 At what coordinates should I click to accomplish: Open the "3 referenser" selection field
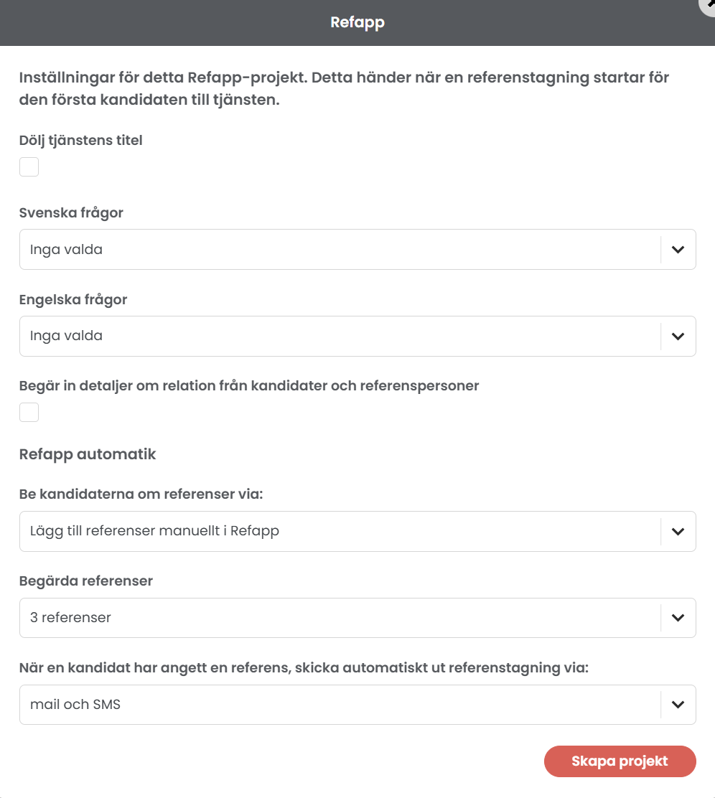(339, 618)
